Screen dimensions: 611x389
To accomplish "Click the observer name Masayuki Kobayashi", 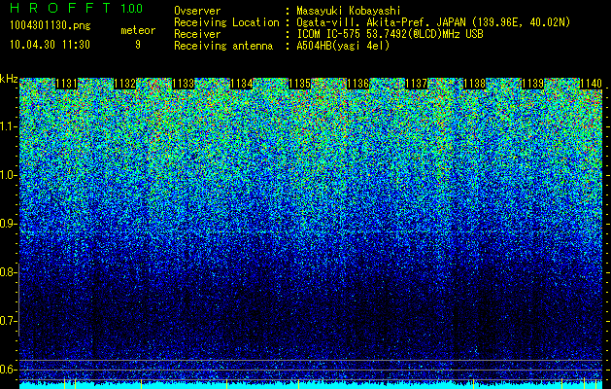I will 348,11.
